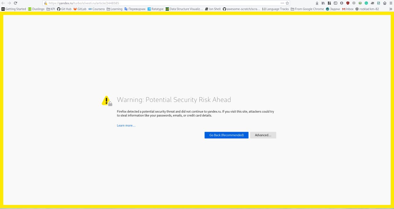This screenshot has height=209, width=394.
Task: Open uBlock Origin shield icon
Action: (348, 3)
